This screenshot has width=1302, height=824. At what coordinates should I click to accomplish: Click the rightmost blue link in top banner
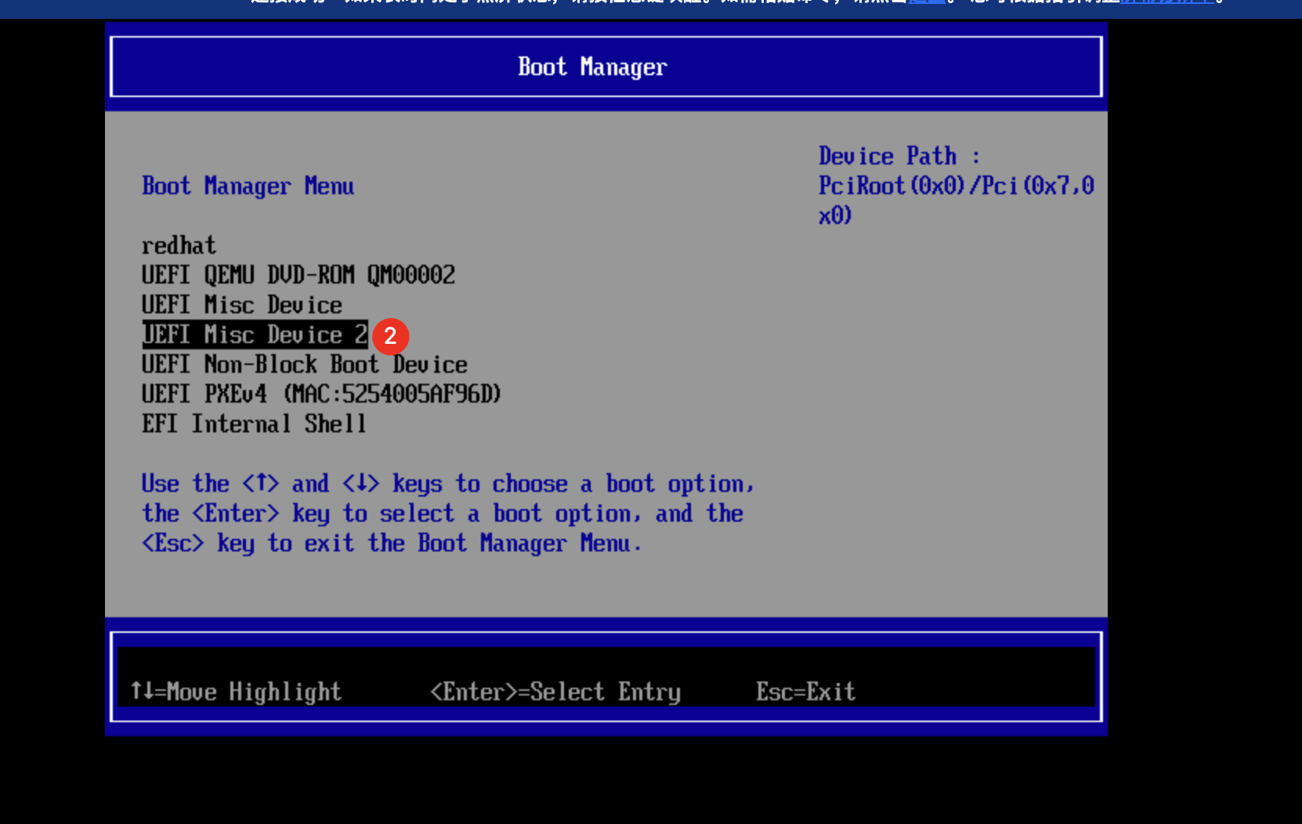click(1167, 2)
